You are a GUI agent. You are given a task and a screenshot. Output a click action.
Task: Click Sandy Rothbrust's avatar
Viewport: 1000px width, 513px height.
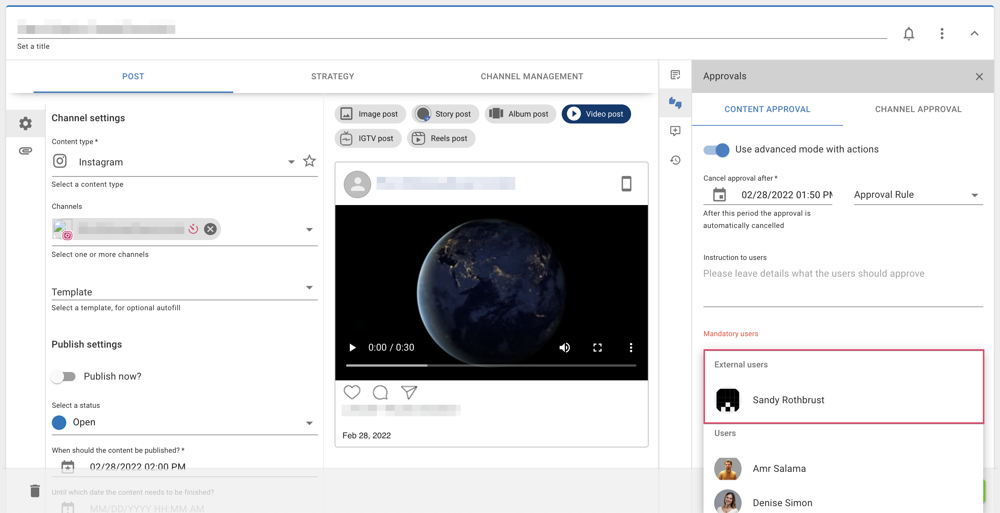(x=728, y=400)
